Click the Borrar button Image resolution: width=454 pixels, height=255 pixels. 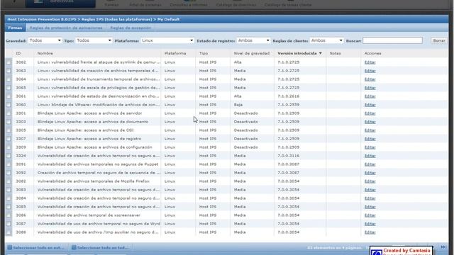click(x=439, y=40)
